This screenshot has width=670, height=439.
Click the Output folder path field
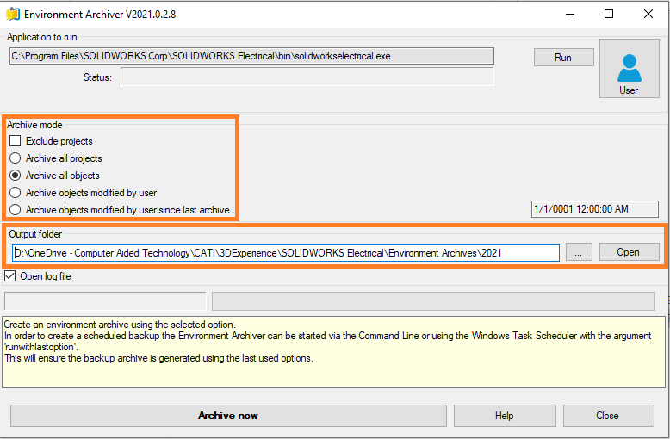pyautogui.click(x=286, y=253)
